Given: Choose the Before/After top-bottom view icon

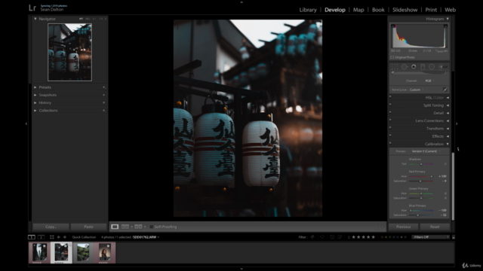Looking at the screenshot, I should click(138, 227).
